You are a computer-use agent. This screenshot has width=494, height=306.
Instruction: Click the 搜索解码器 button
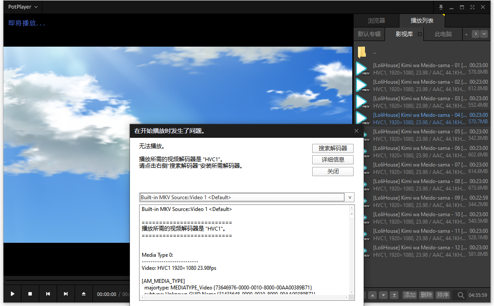[333, 149]
